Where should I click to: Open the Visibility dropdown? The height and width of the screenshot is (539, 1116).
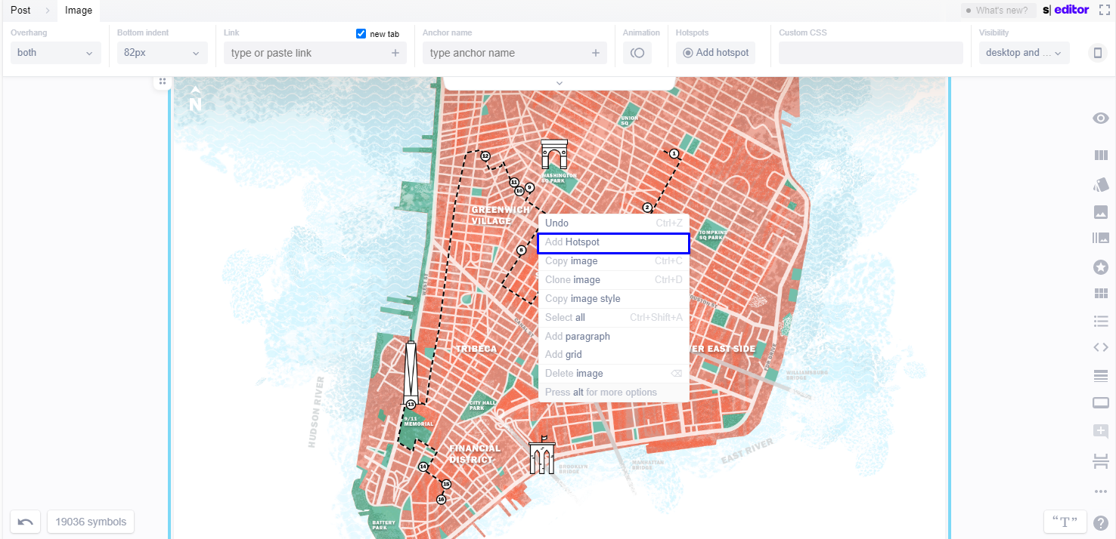[1024, 53]
